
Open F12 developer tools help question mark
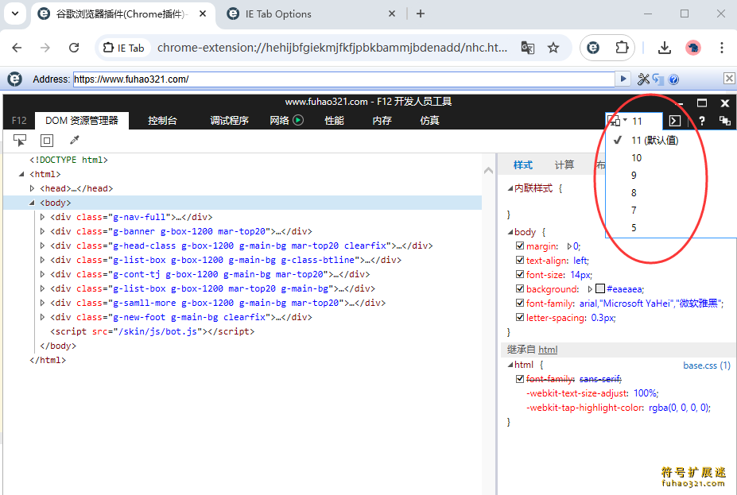coord(702,121)
